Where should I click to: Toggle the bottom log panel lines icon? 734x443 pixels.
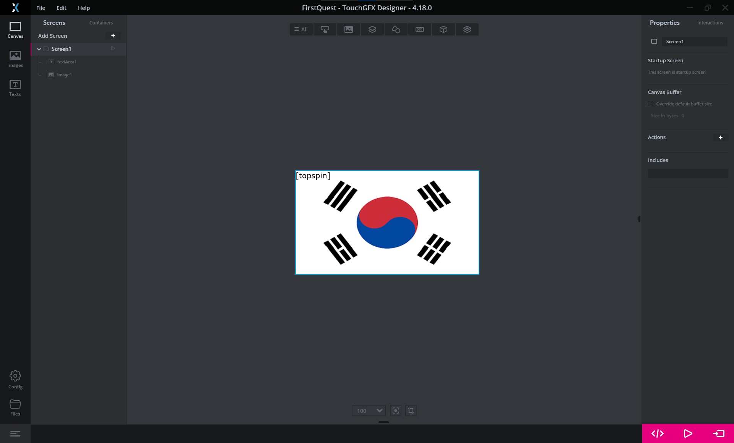[15, 433]
